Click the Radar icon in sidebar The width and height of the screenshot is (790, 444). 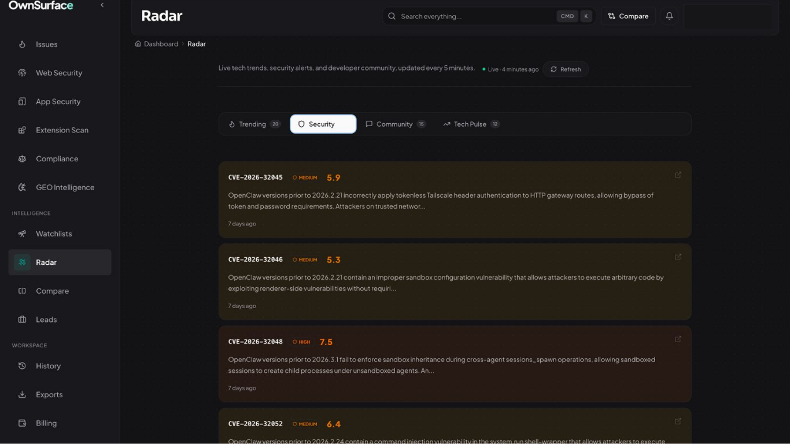click(x=22, y=262)
